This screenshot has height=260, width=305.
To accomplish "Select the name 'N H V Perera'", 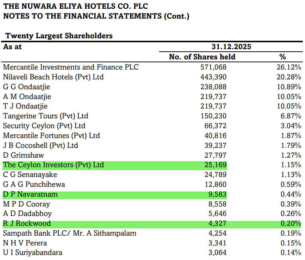I will tap(25, 243).
